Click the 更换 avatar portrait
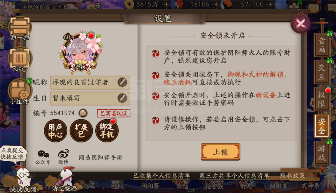 (80, 52)
